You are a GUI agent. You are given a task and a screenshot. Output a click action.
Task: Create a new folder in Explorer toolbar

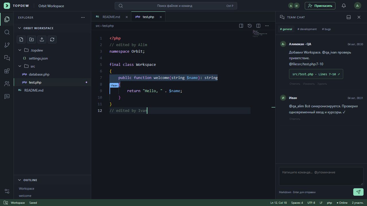click(x=32, y=39)
